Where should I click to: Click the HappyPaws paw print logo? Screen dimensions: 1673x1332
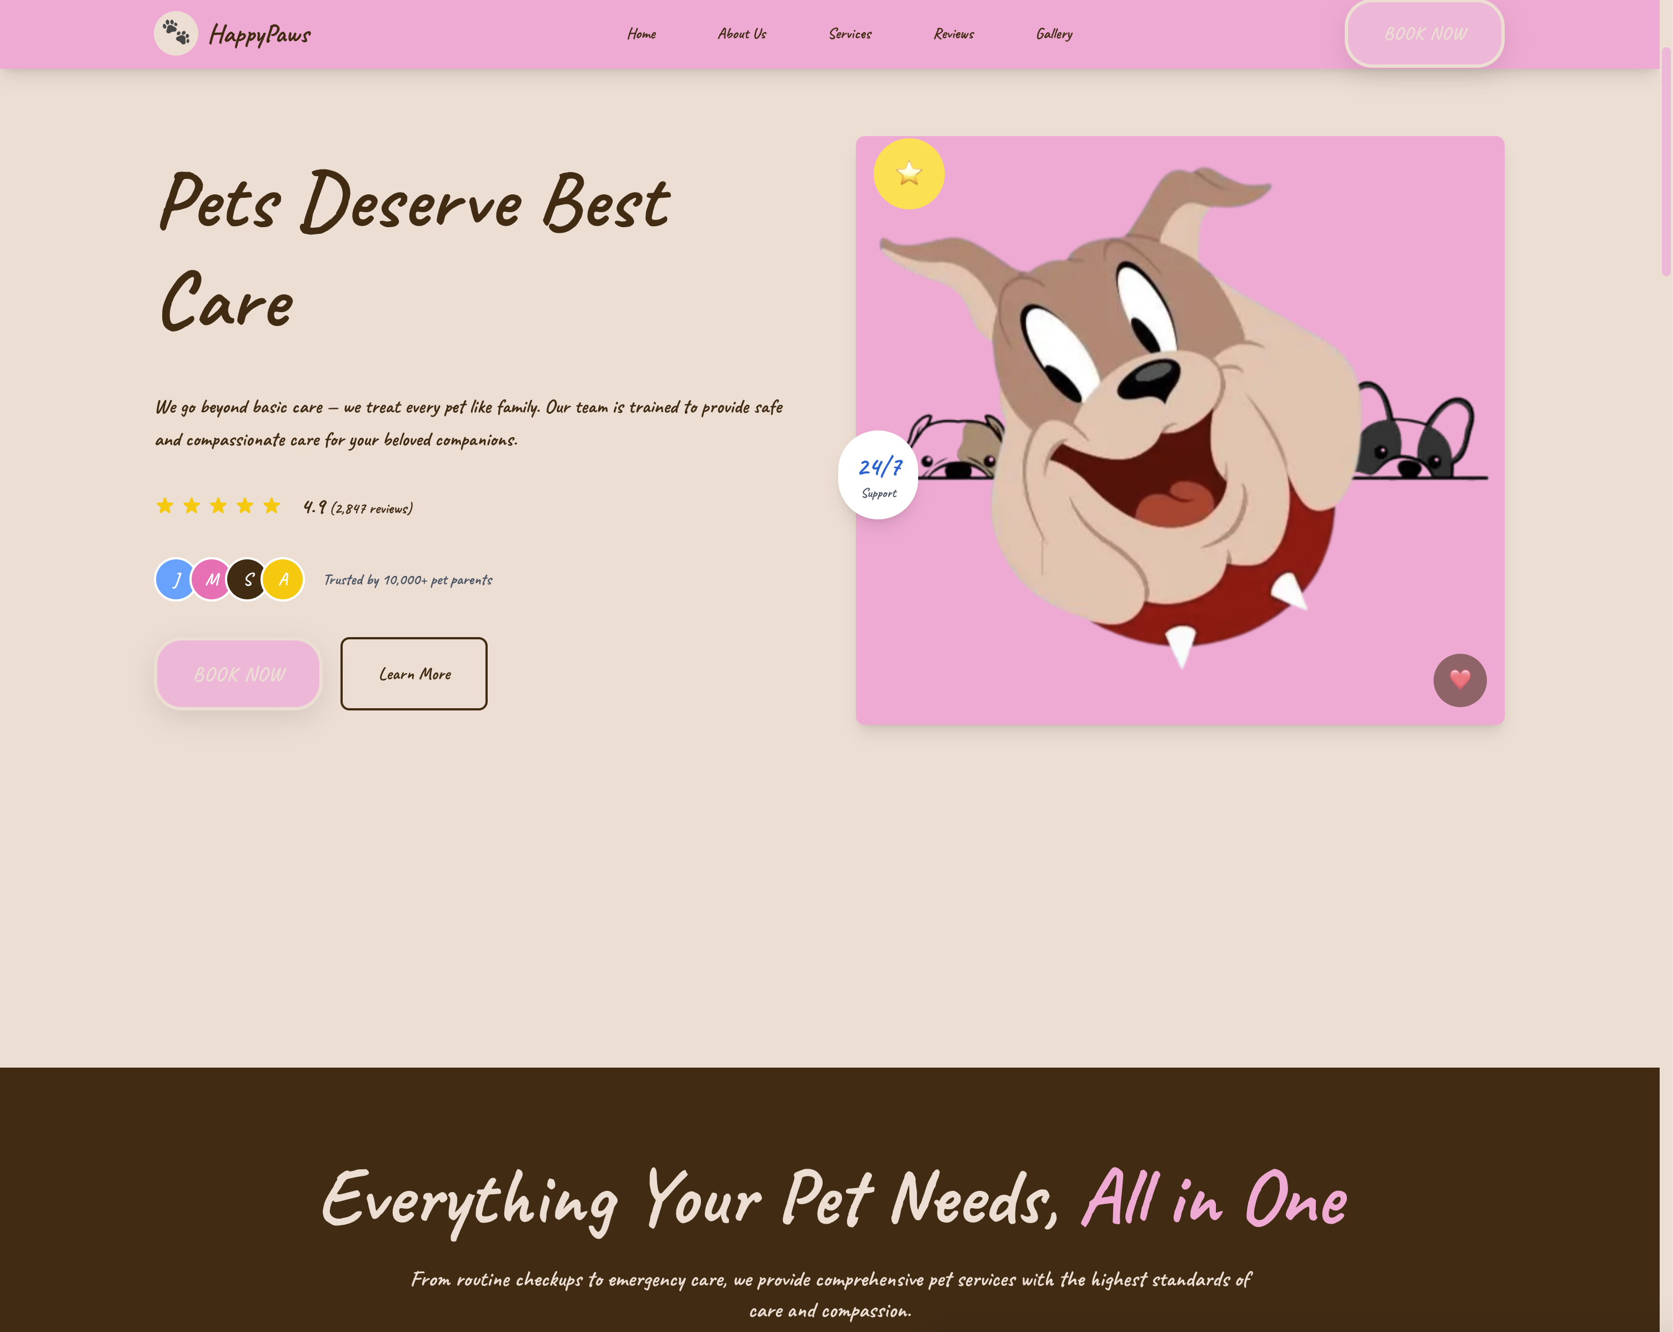pos(177,33)
